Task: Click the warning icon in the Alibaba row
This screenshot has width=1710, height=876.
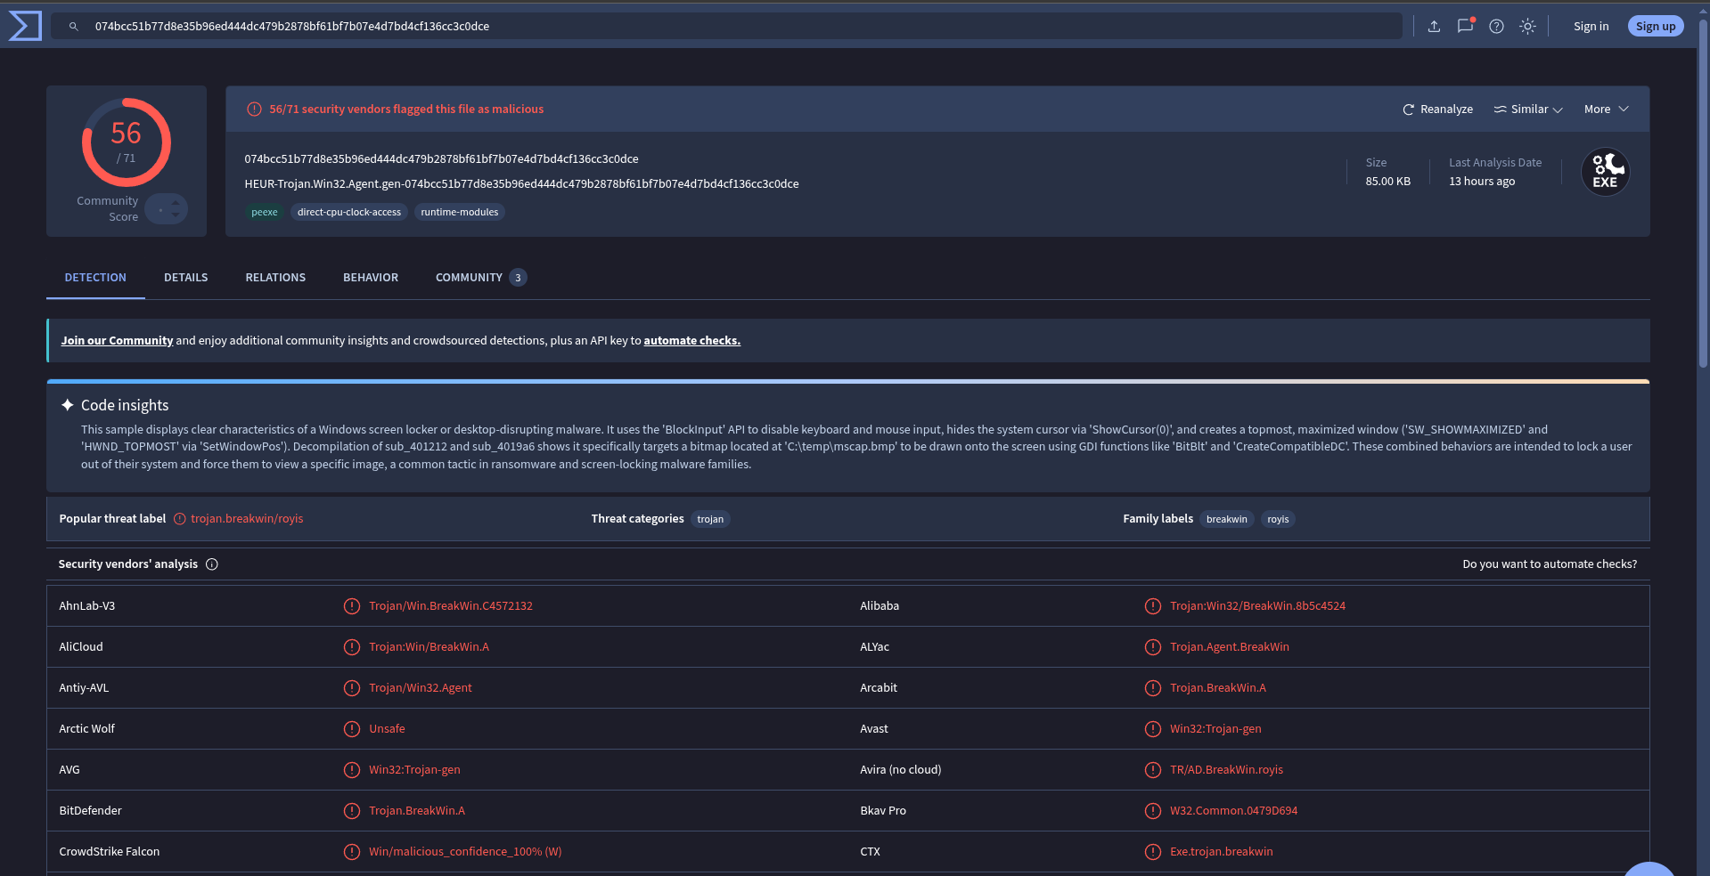Action: (x=1153, y=606)
